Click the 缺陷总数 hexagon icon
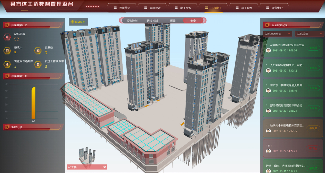Viewport: 325px width, 173px height. point(7,37)
